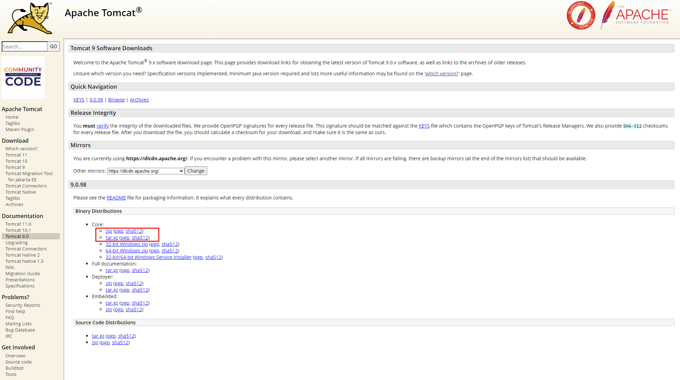Open Tomcat 9.0 documentation sidebar item
This screenshot has height=380, width=680.
17,236
